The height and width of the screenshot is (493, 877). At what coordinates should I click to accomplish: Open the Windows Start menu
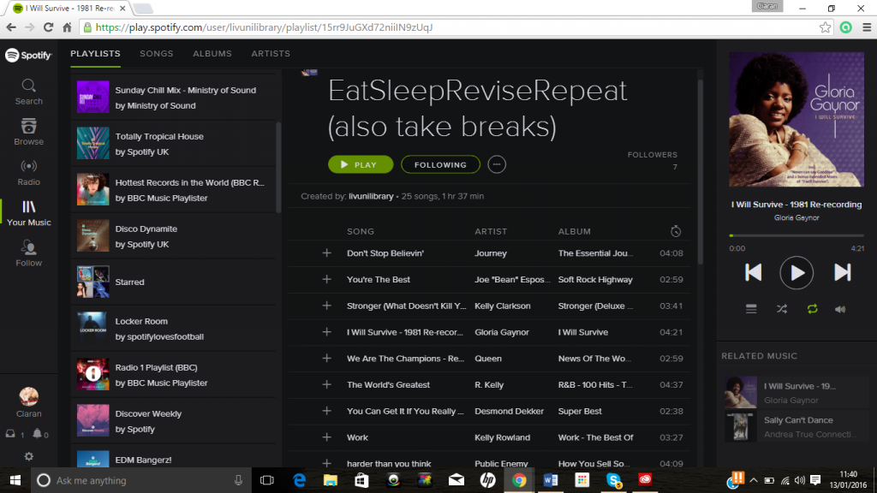point(15,480)
